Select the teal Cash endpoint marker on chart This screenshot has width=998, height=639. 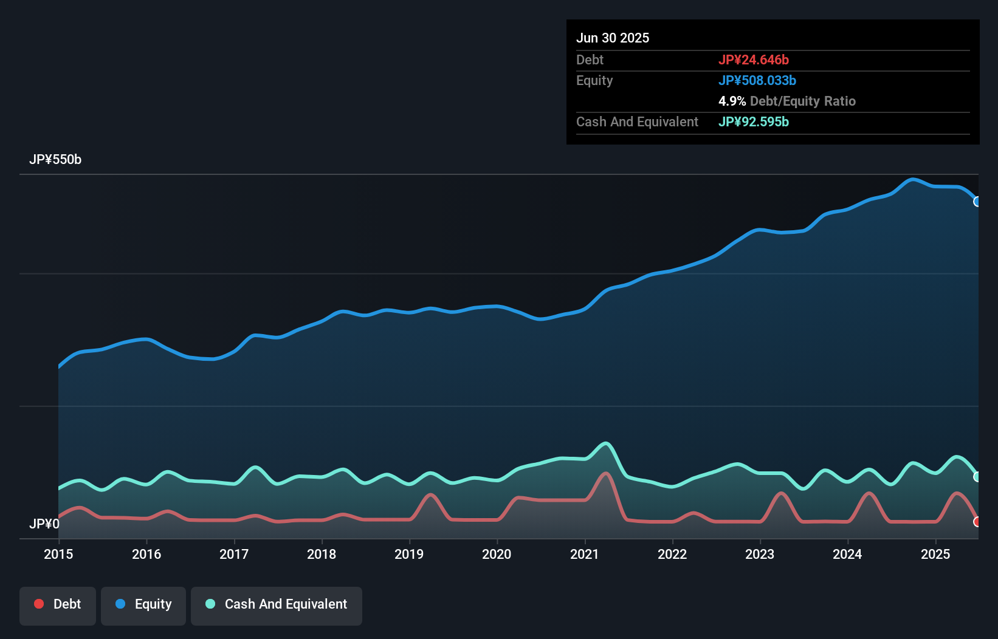point(977,476)
